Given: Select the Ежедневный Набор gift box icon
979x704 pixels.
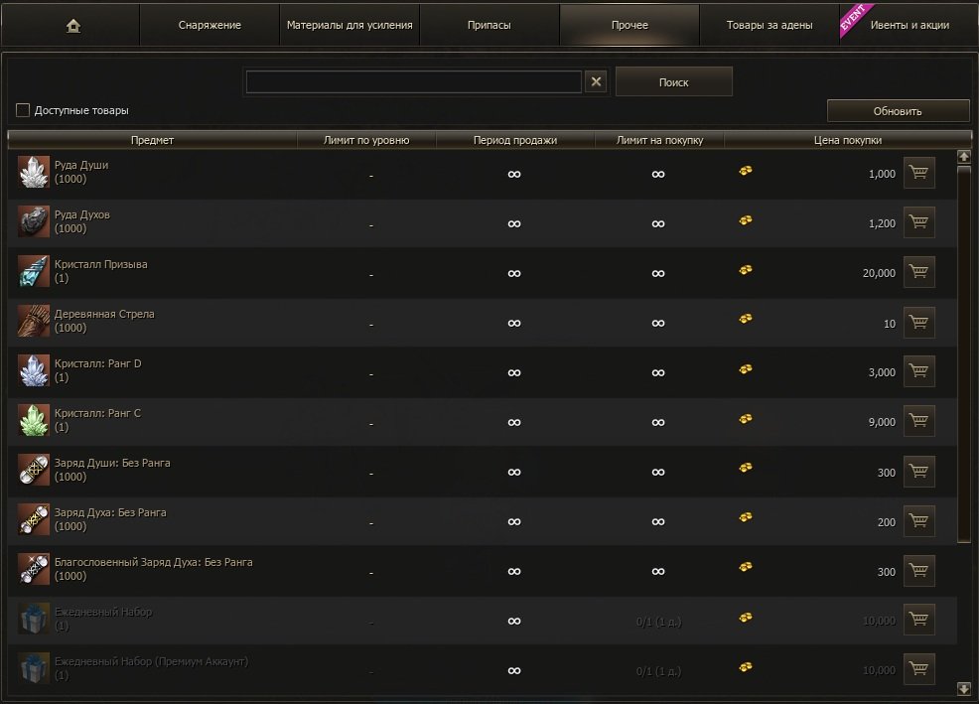Looking at the screenshot, I should 34,619.
